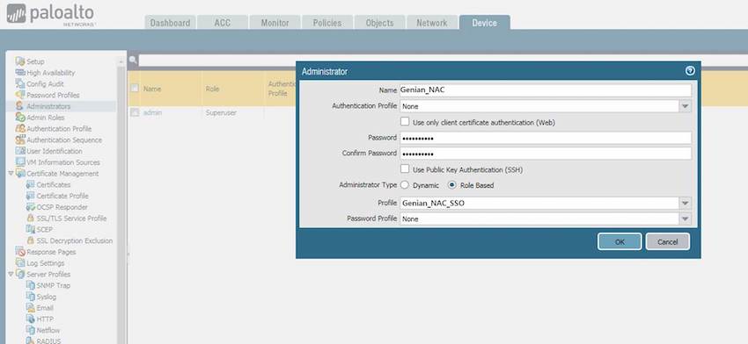Select the Admin Roles sidebar icon
This screenshot has width=748, height=344.
[20, 118]
